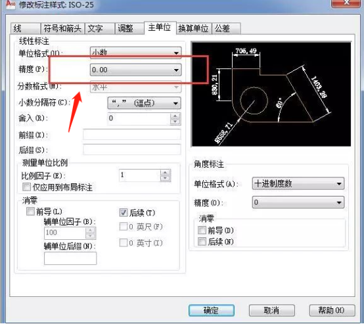Switch to the 符号和箭头 tab
The width and height of the screenshot is (364, 324).
(62, 28)
